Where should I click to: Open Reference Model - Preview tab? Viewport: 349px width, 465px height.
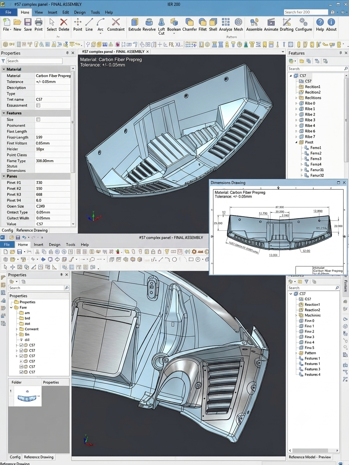[310, 457]
